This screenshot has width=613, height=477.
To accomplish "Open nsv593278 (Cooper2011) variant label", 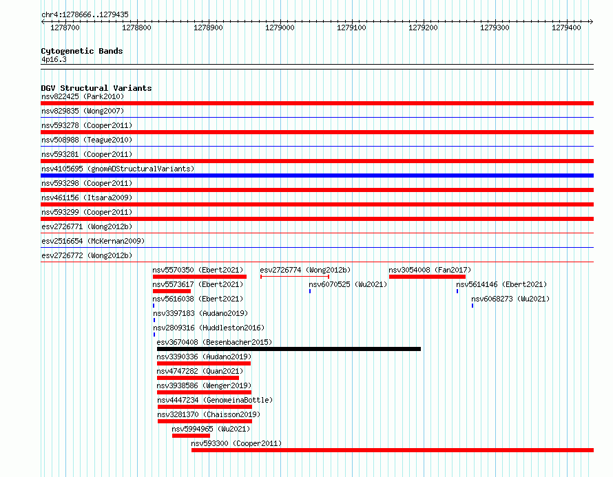I will [87, 125].
